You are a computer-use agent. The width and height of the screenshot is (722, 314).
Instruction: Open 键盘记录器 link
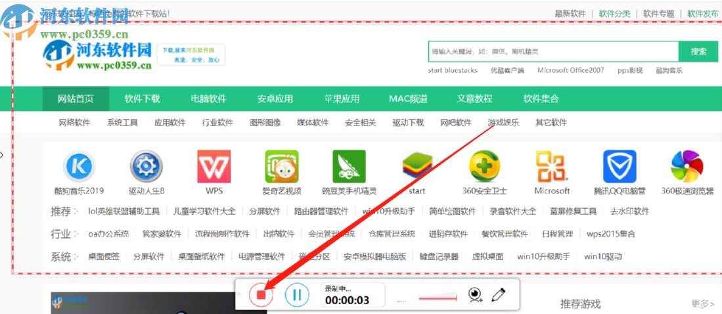(440, 256)
